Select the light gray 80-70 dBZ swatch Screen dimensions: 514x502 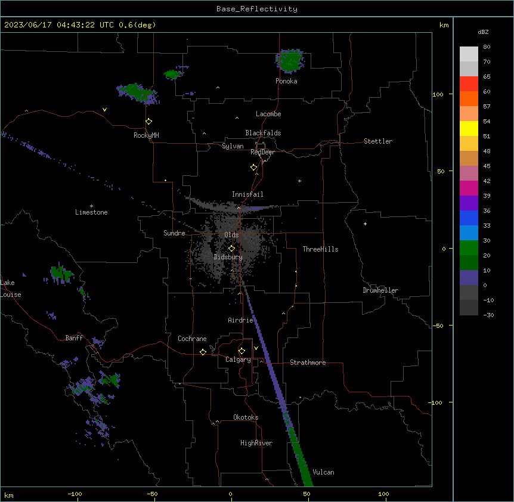click(469, 54)
